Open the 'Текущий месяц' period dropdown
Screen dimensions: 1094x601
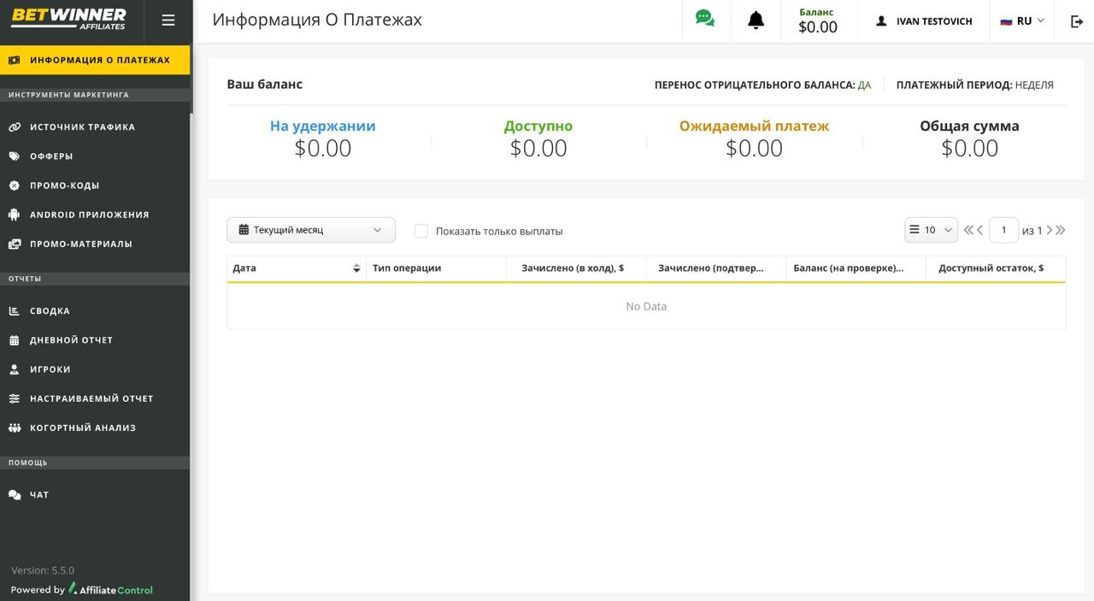[310, 230]
